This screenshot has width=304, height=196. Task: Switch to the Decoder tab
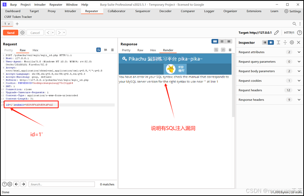coord(165,11)
